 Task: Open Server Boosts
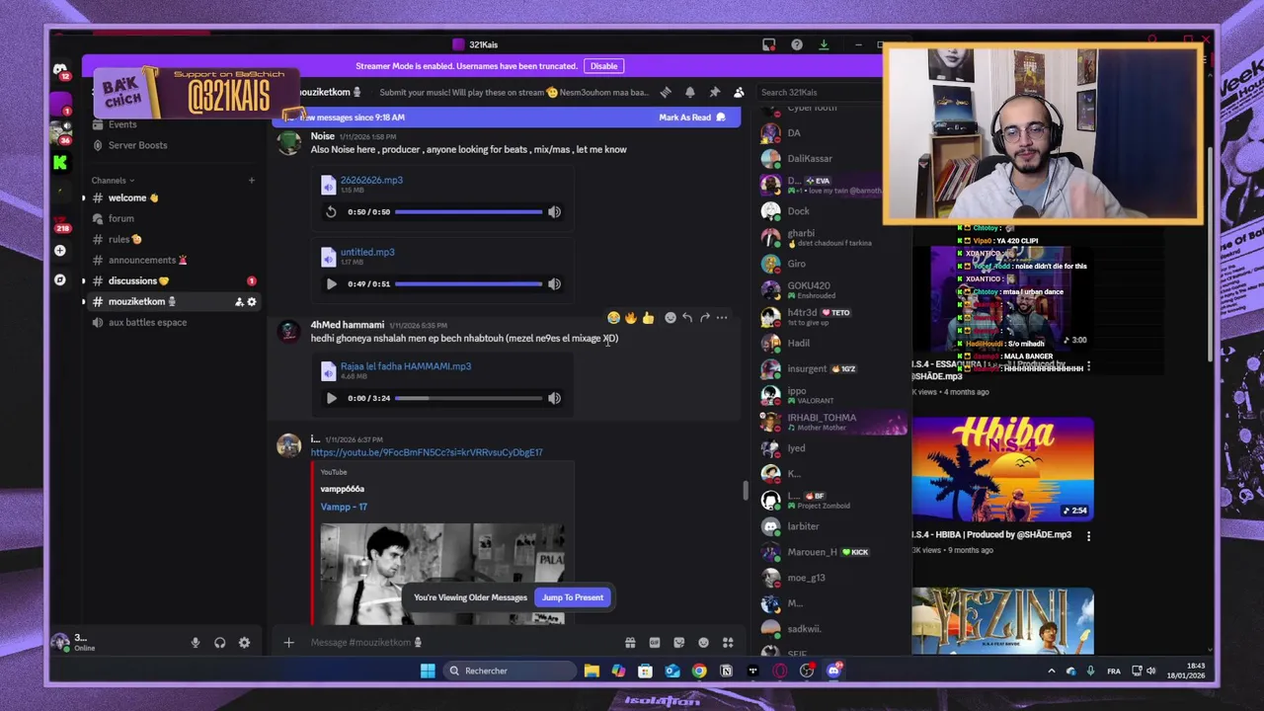click(137, 145)
